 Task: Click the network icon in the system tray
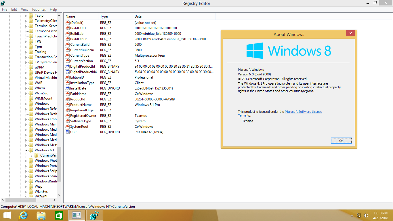[359, 215]
